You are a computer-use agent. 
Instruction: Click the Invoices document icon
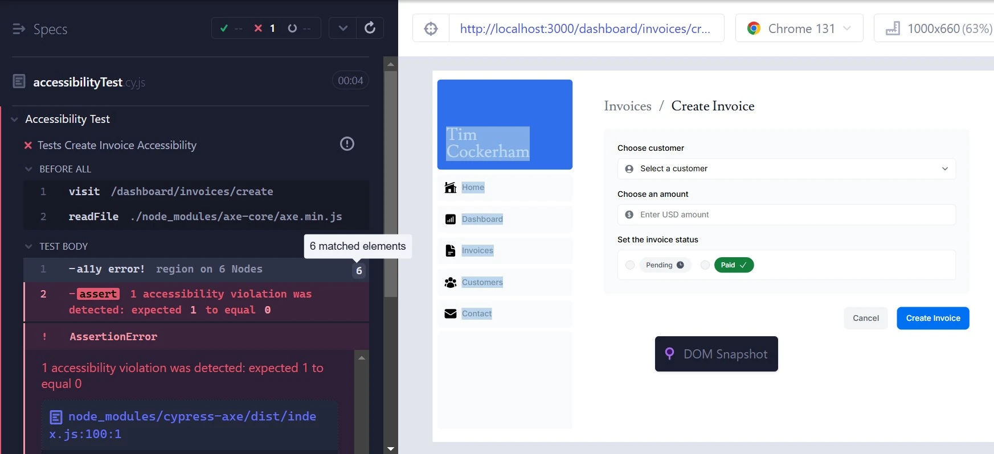[451, 251]
